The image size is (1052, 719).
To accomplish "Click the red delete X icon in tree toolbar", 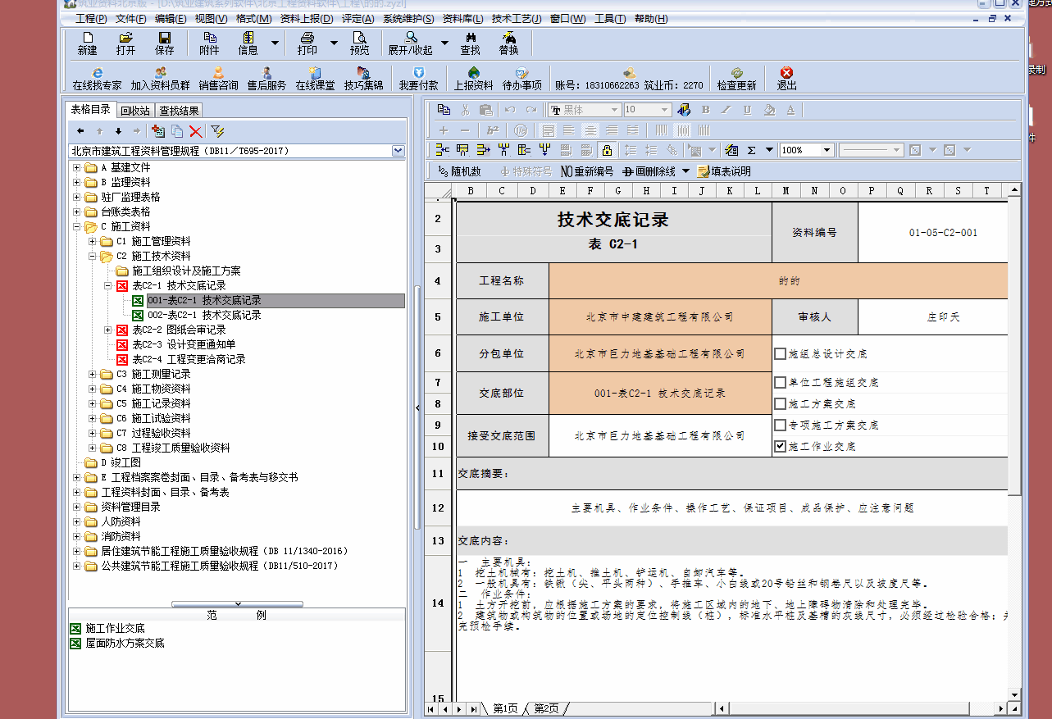I will [x=195, y=131].
